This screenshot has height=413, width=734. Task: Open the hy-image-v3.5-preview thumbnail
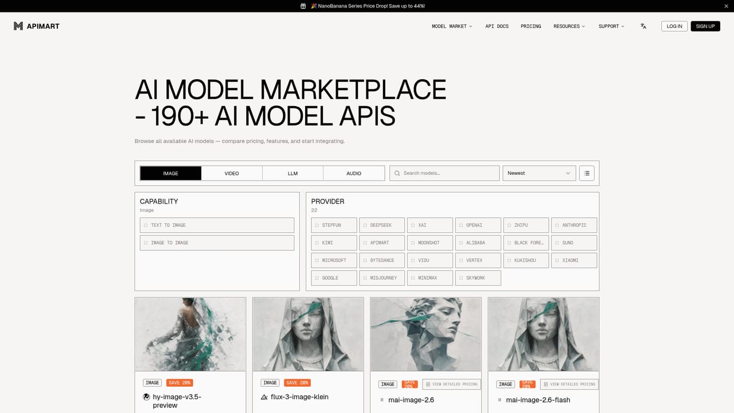190,334
